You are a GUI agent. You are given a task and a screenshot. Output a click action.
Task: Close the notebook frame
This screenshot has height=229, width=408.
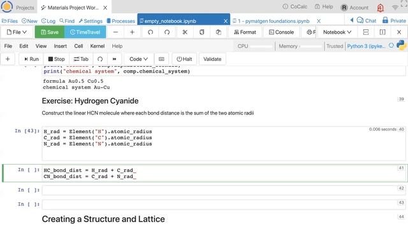click(399, 32)
